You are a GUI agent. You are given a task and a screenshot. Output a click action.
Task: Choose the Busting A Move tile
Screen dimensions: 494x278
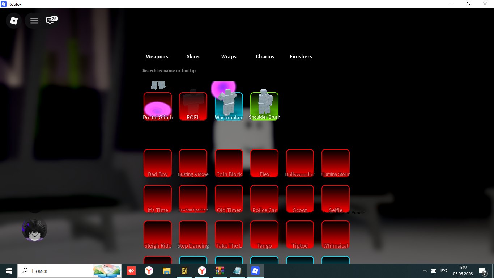(193, 163)
